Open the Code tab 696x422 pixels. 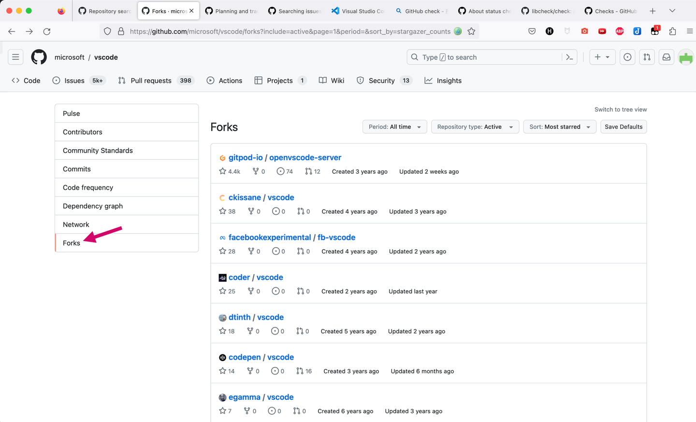pos(26,81)
